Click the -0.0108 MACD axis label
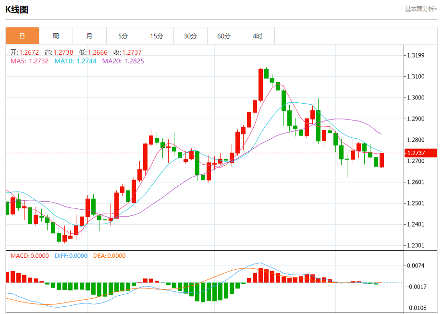Image resolution: width=443 pixels, height=314 pixels. tap(416, 308)
